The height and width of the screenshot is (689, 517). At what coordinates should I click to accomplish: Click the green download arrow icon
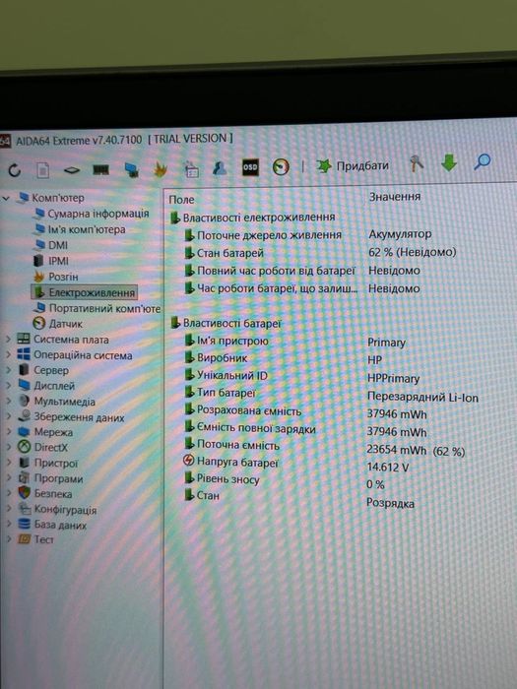[449, 162]
